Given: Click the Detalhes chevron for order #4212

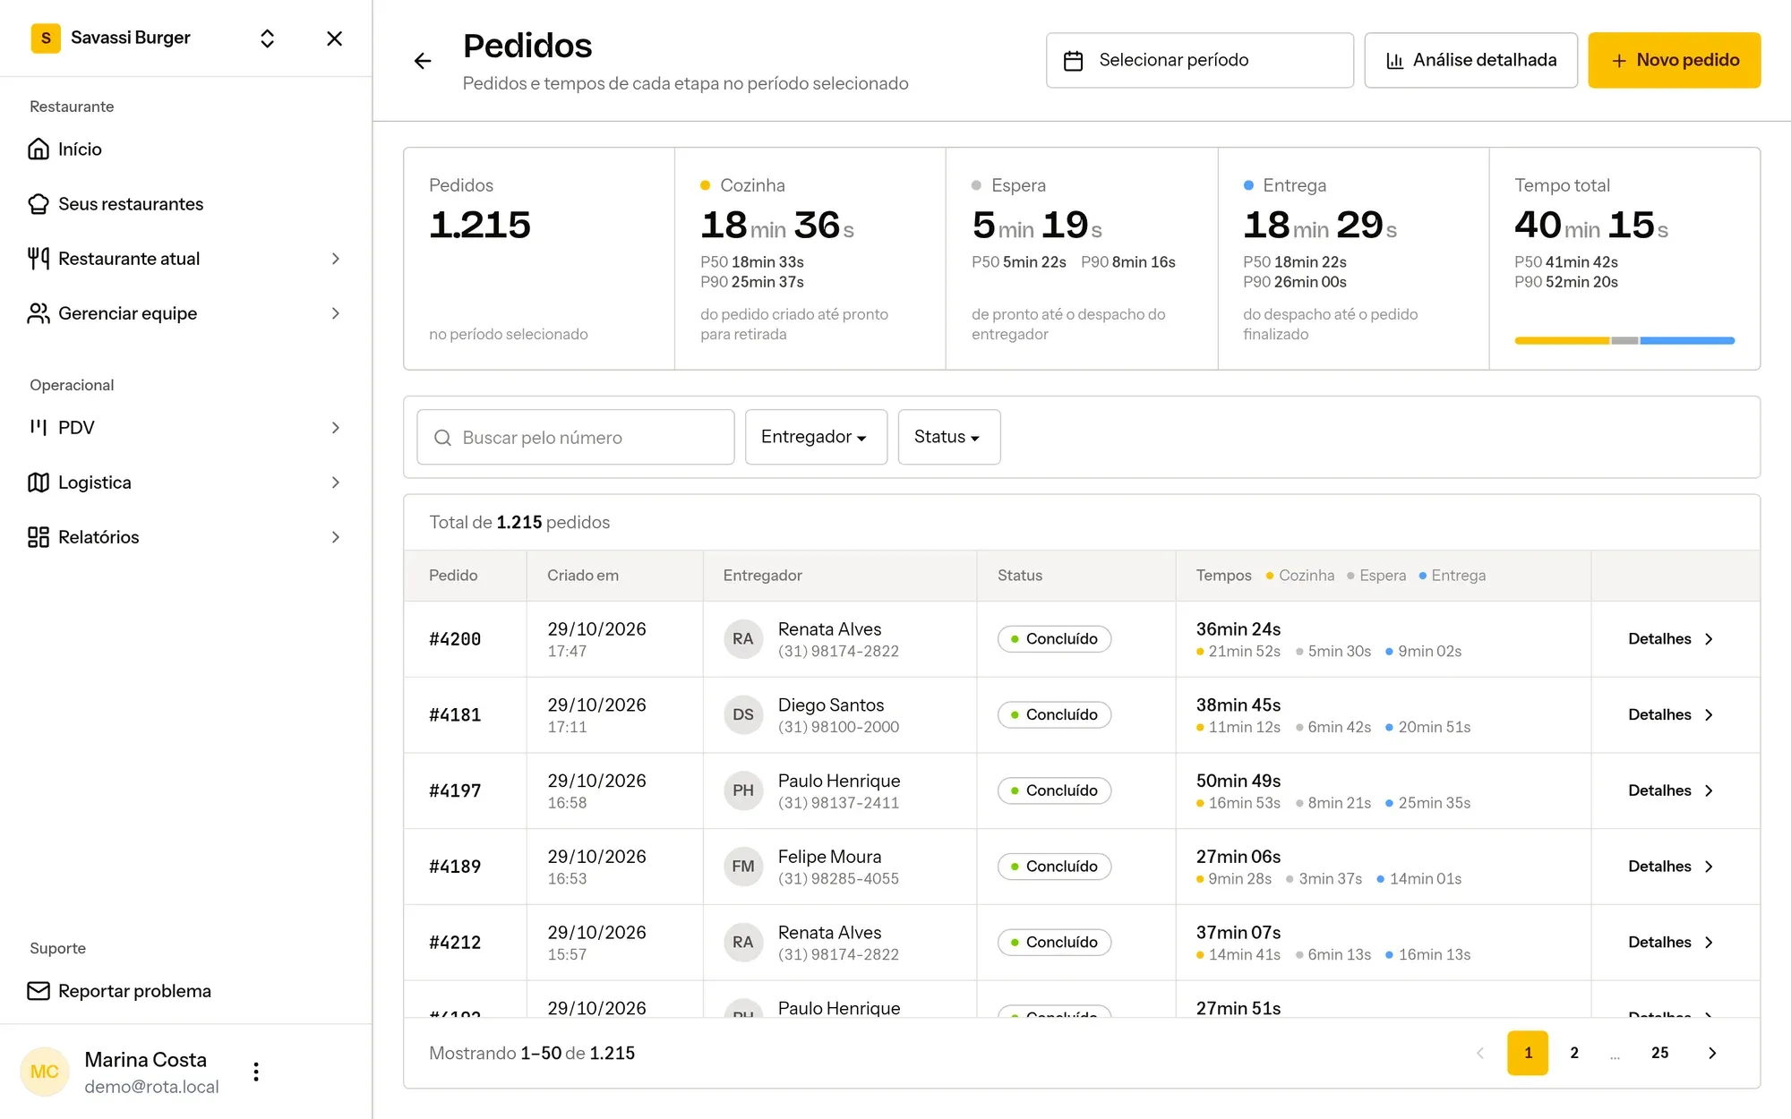Looking at the screenshot, I should point(1709,942).
